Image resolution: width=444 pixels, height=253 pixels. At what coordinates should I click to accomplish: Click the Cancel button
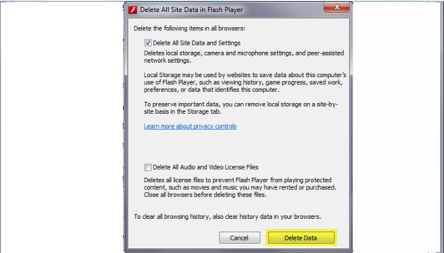point(240,238)
